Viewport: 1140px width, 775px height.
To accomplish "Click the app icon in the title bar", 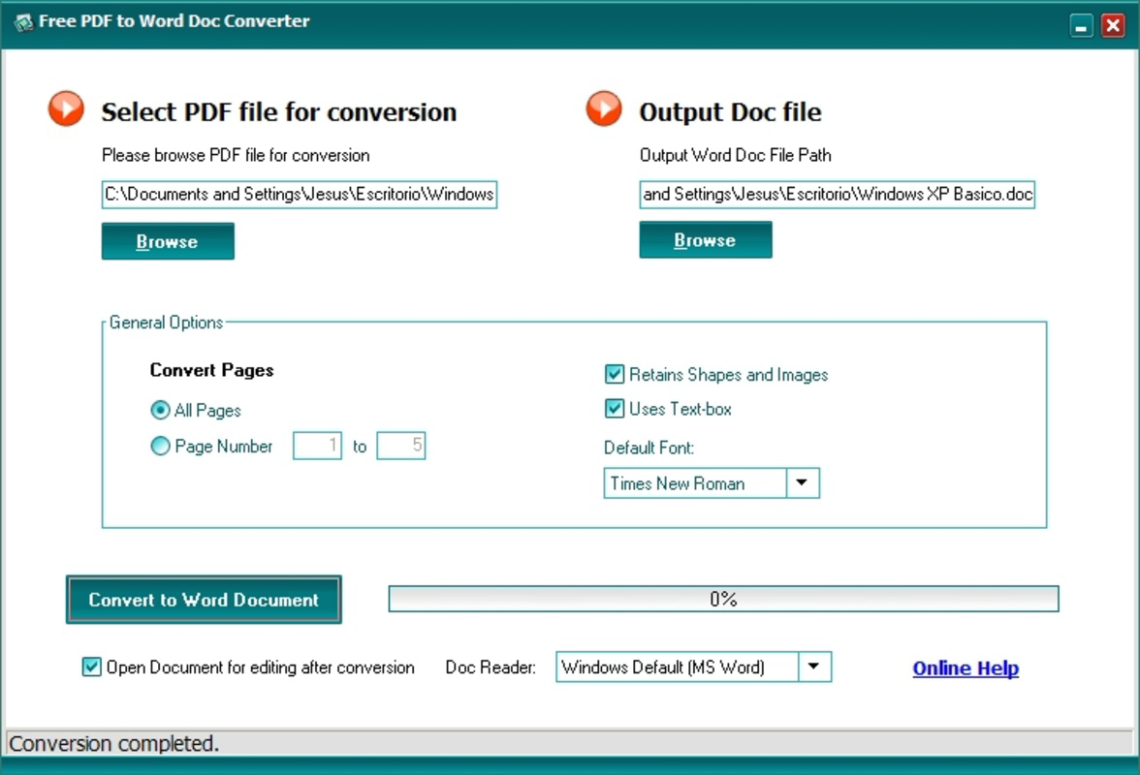I will tap(23, 22).
